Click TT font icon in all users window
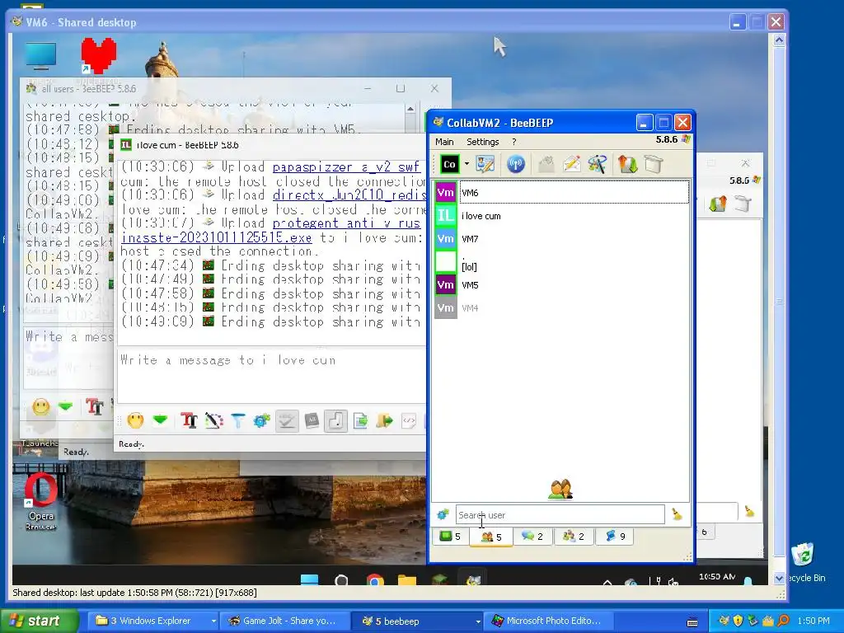 click(94, 407)
